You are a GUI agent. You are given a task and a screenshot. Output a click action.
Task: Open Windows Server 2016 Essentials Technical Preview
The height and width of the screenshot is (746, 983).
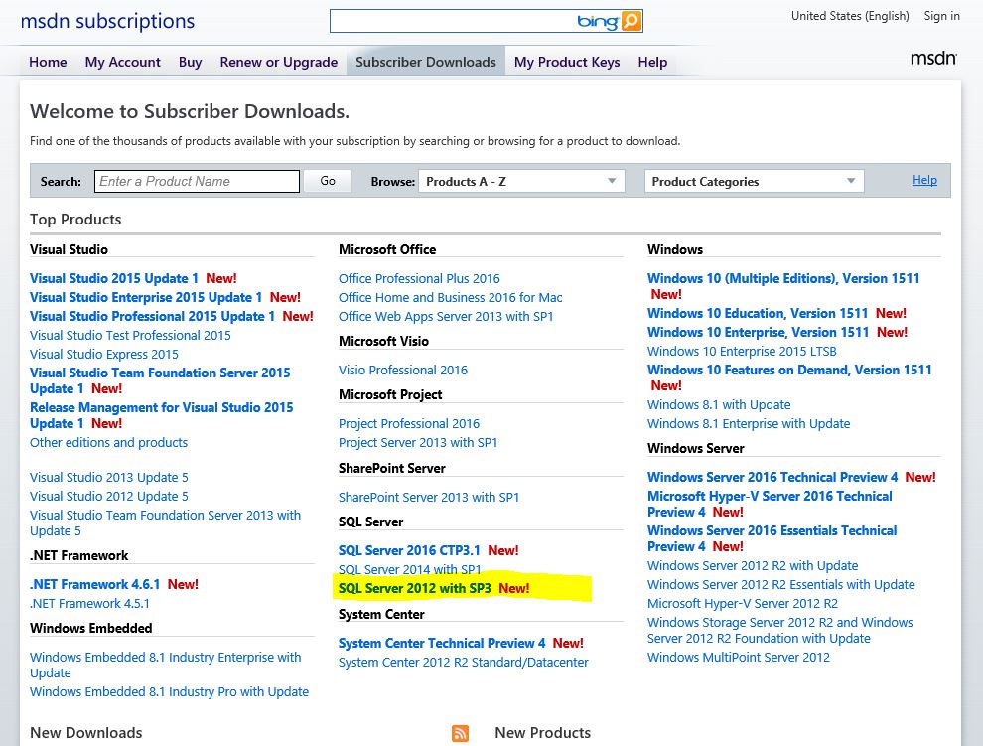click(772, 538)
